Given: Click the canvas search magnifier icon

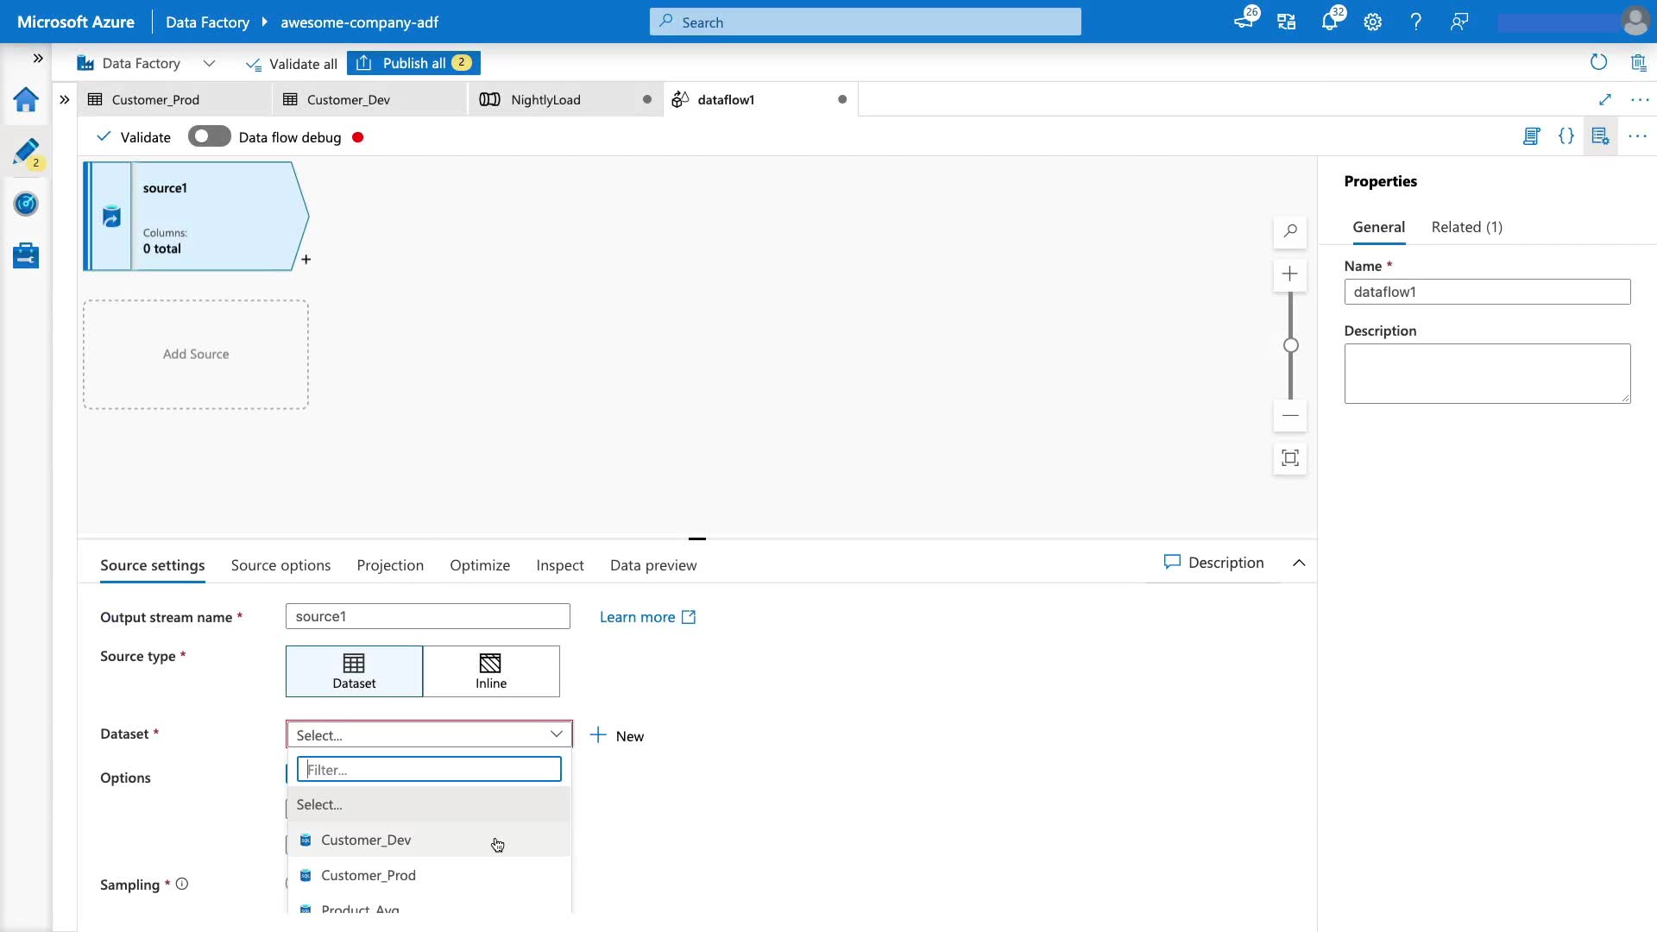Looking at the screenshot, I should tap(1290, 231).
